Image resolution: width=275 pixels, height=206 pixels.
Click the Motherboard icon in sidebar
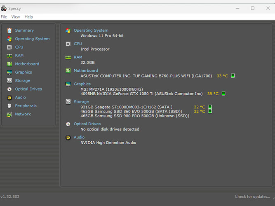(x=9, y=64)
